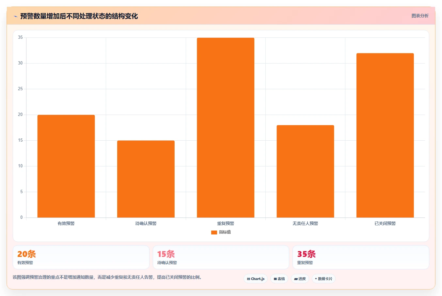Click the 无责任人预警 x-axis label
The height and width of the screenshot is (296, 442).
pyautogui.click(x=305, y=223)
